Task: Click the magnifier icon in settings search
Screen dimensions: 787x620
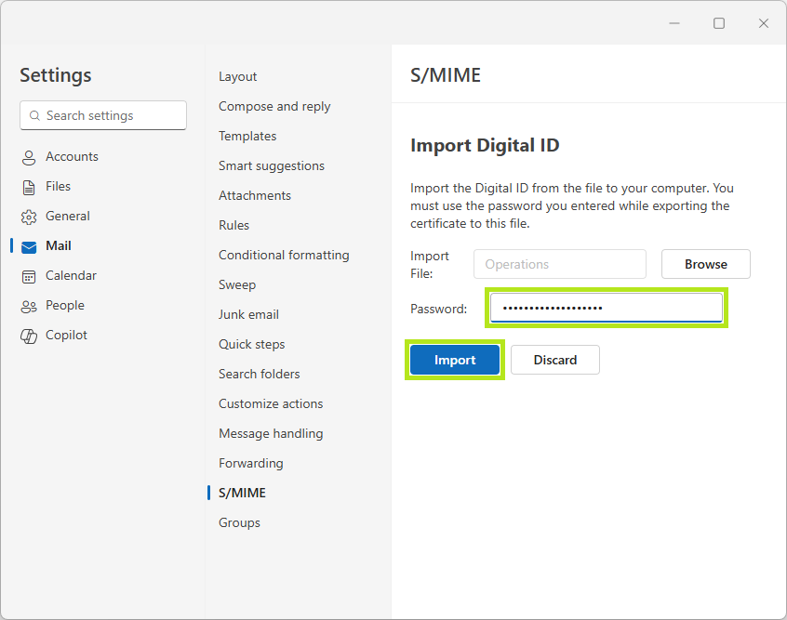Action: [x=33, y=115]
